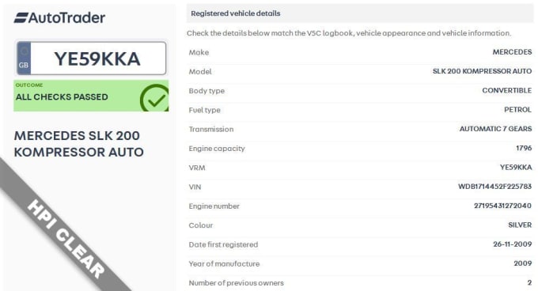Click the Colour SILVER value
Image resolution: width=538 pixels, height=291 pixels.
tap(520, 225)
